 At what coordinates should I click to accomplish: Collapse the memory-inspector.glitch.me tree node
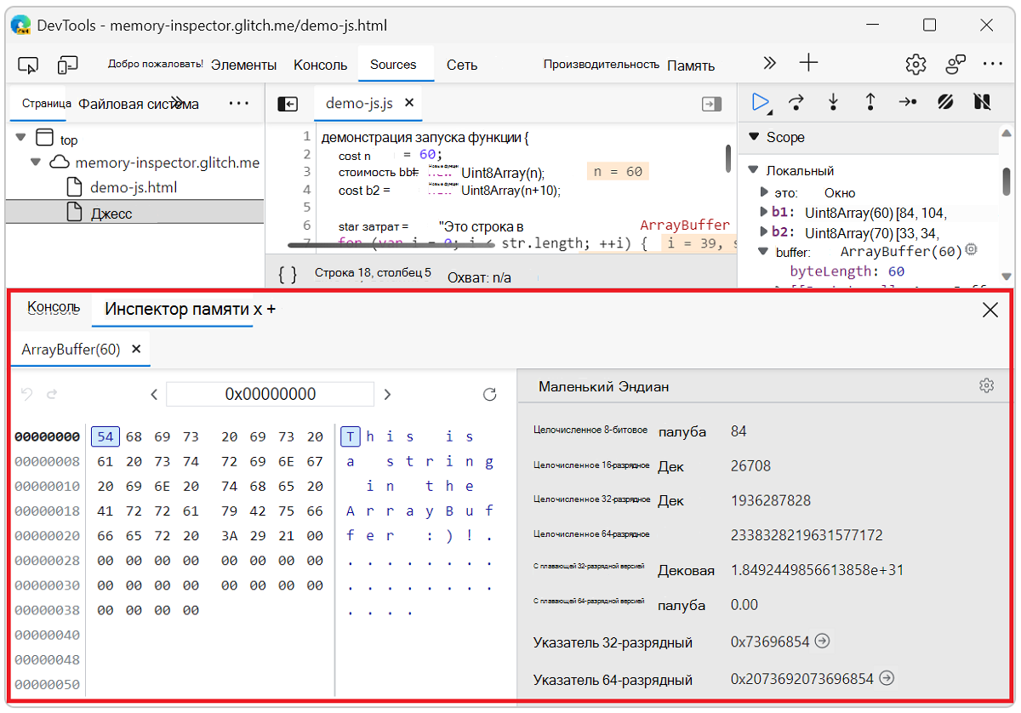point(36,162)
